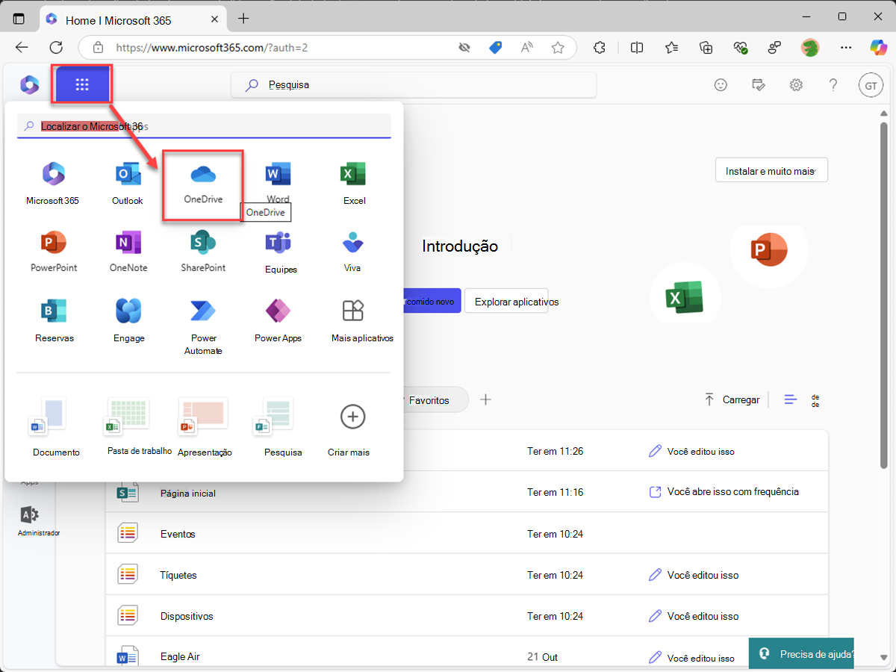Open OneNote from the launcher
The width and height of the screenshot is (896, 672).
(128, 251)
